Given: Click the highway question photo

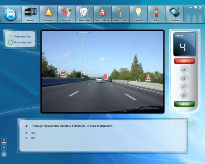Looking at the screenshot, I should (x=102, y=72).
